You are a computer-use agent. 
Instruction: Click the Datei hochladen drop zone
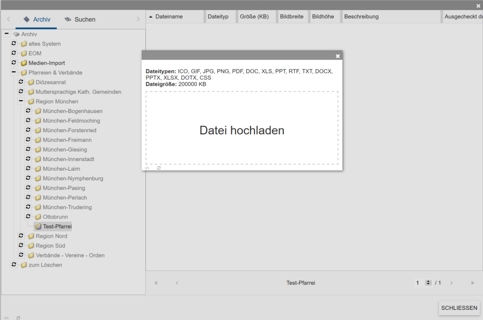(x=241, y=130)
